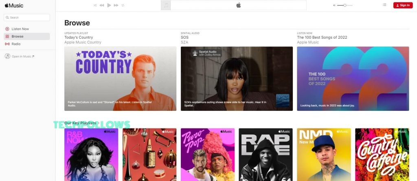
Task: Click the small SOS album cover thumbnail
Action: (283, 101)
